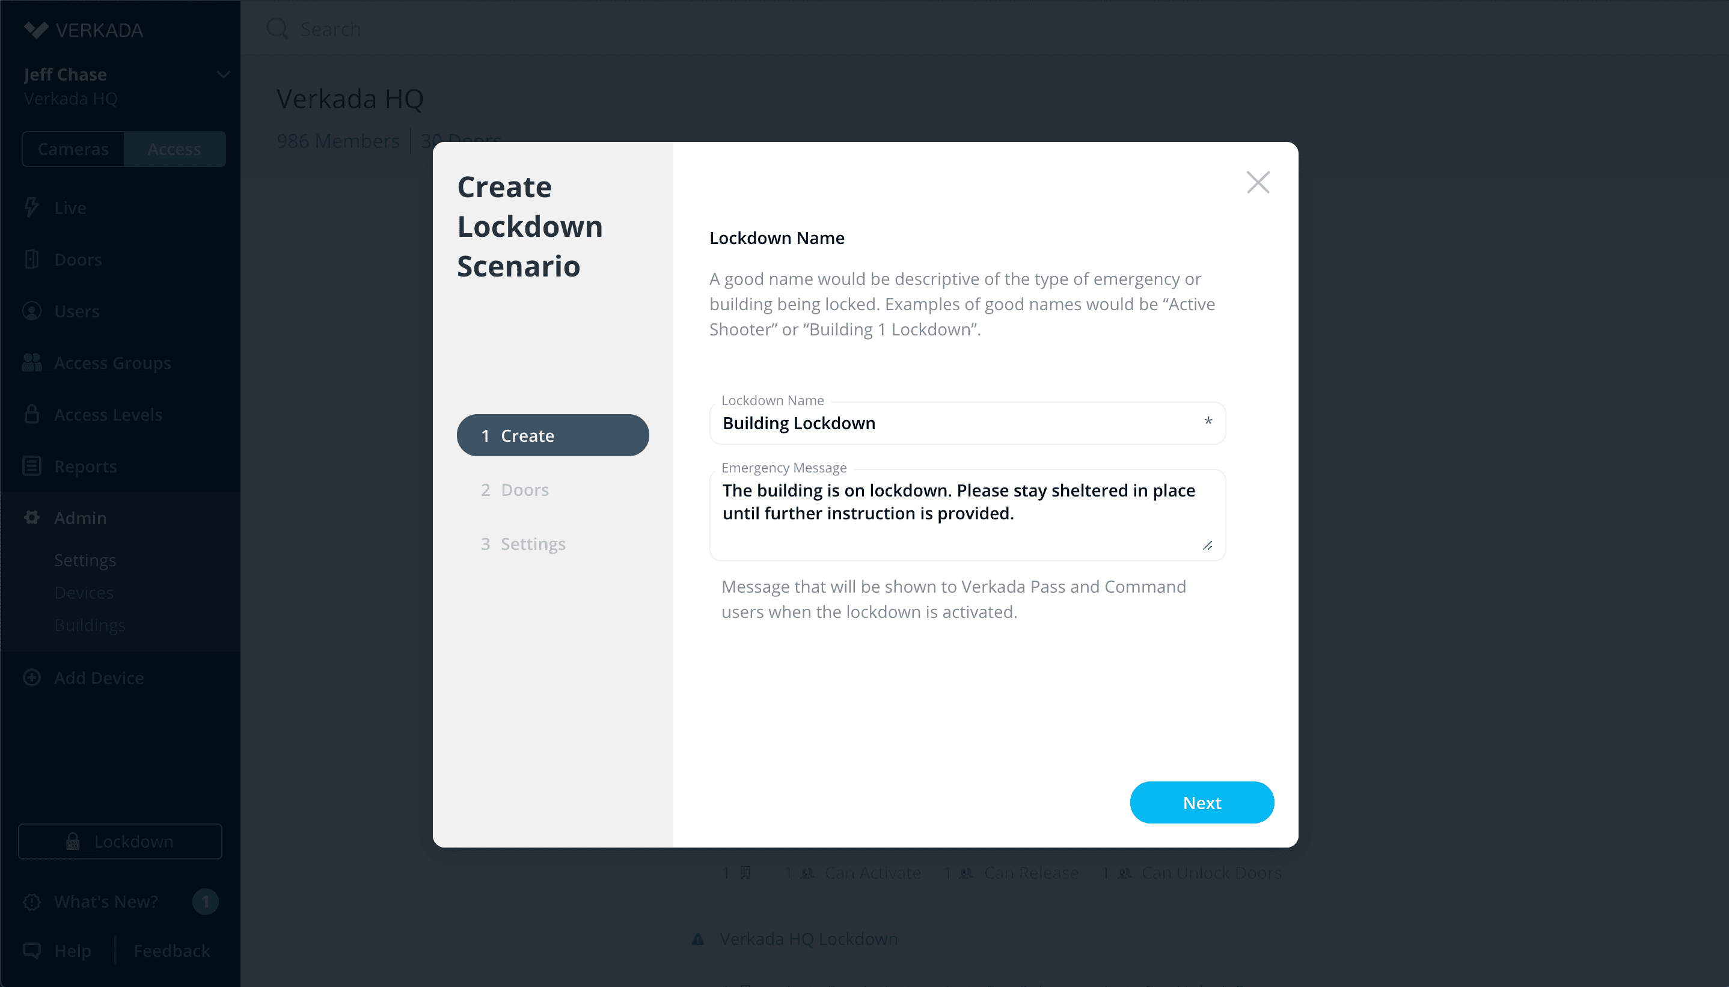Open Doors from the sidebar icon
Screen dimensions: 1729x987
(32, 259)
